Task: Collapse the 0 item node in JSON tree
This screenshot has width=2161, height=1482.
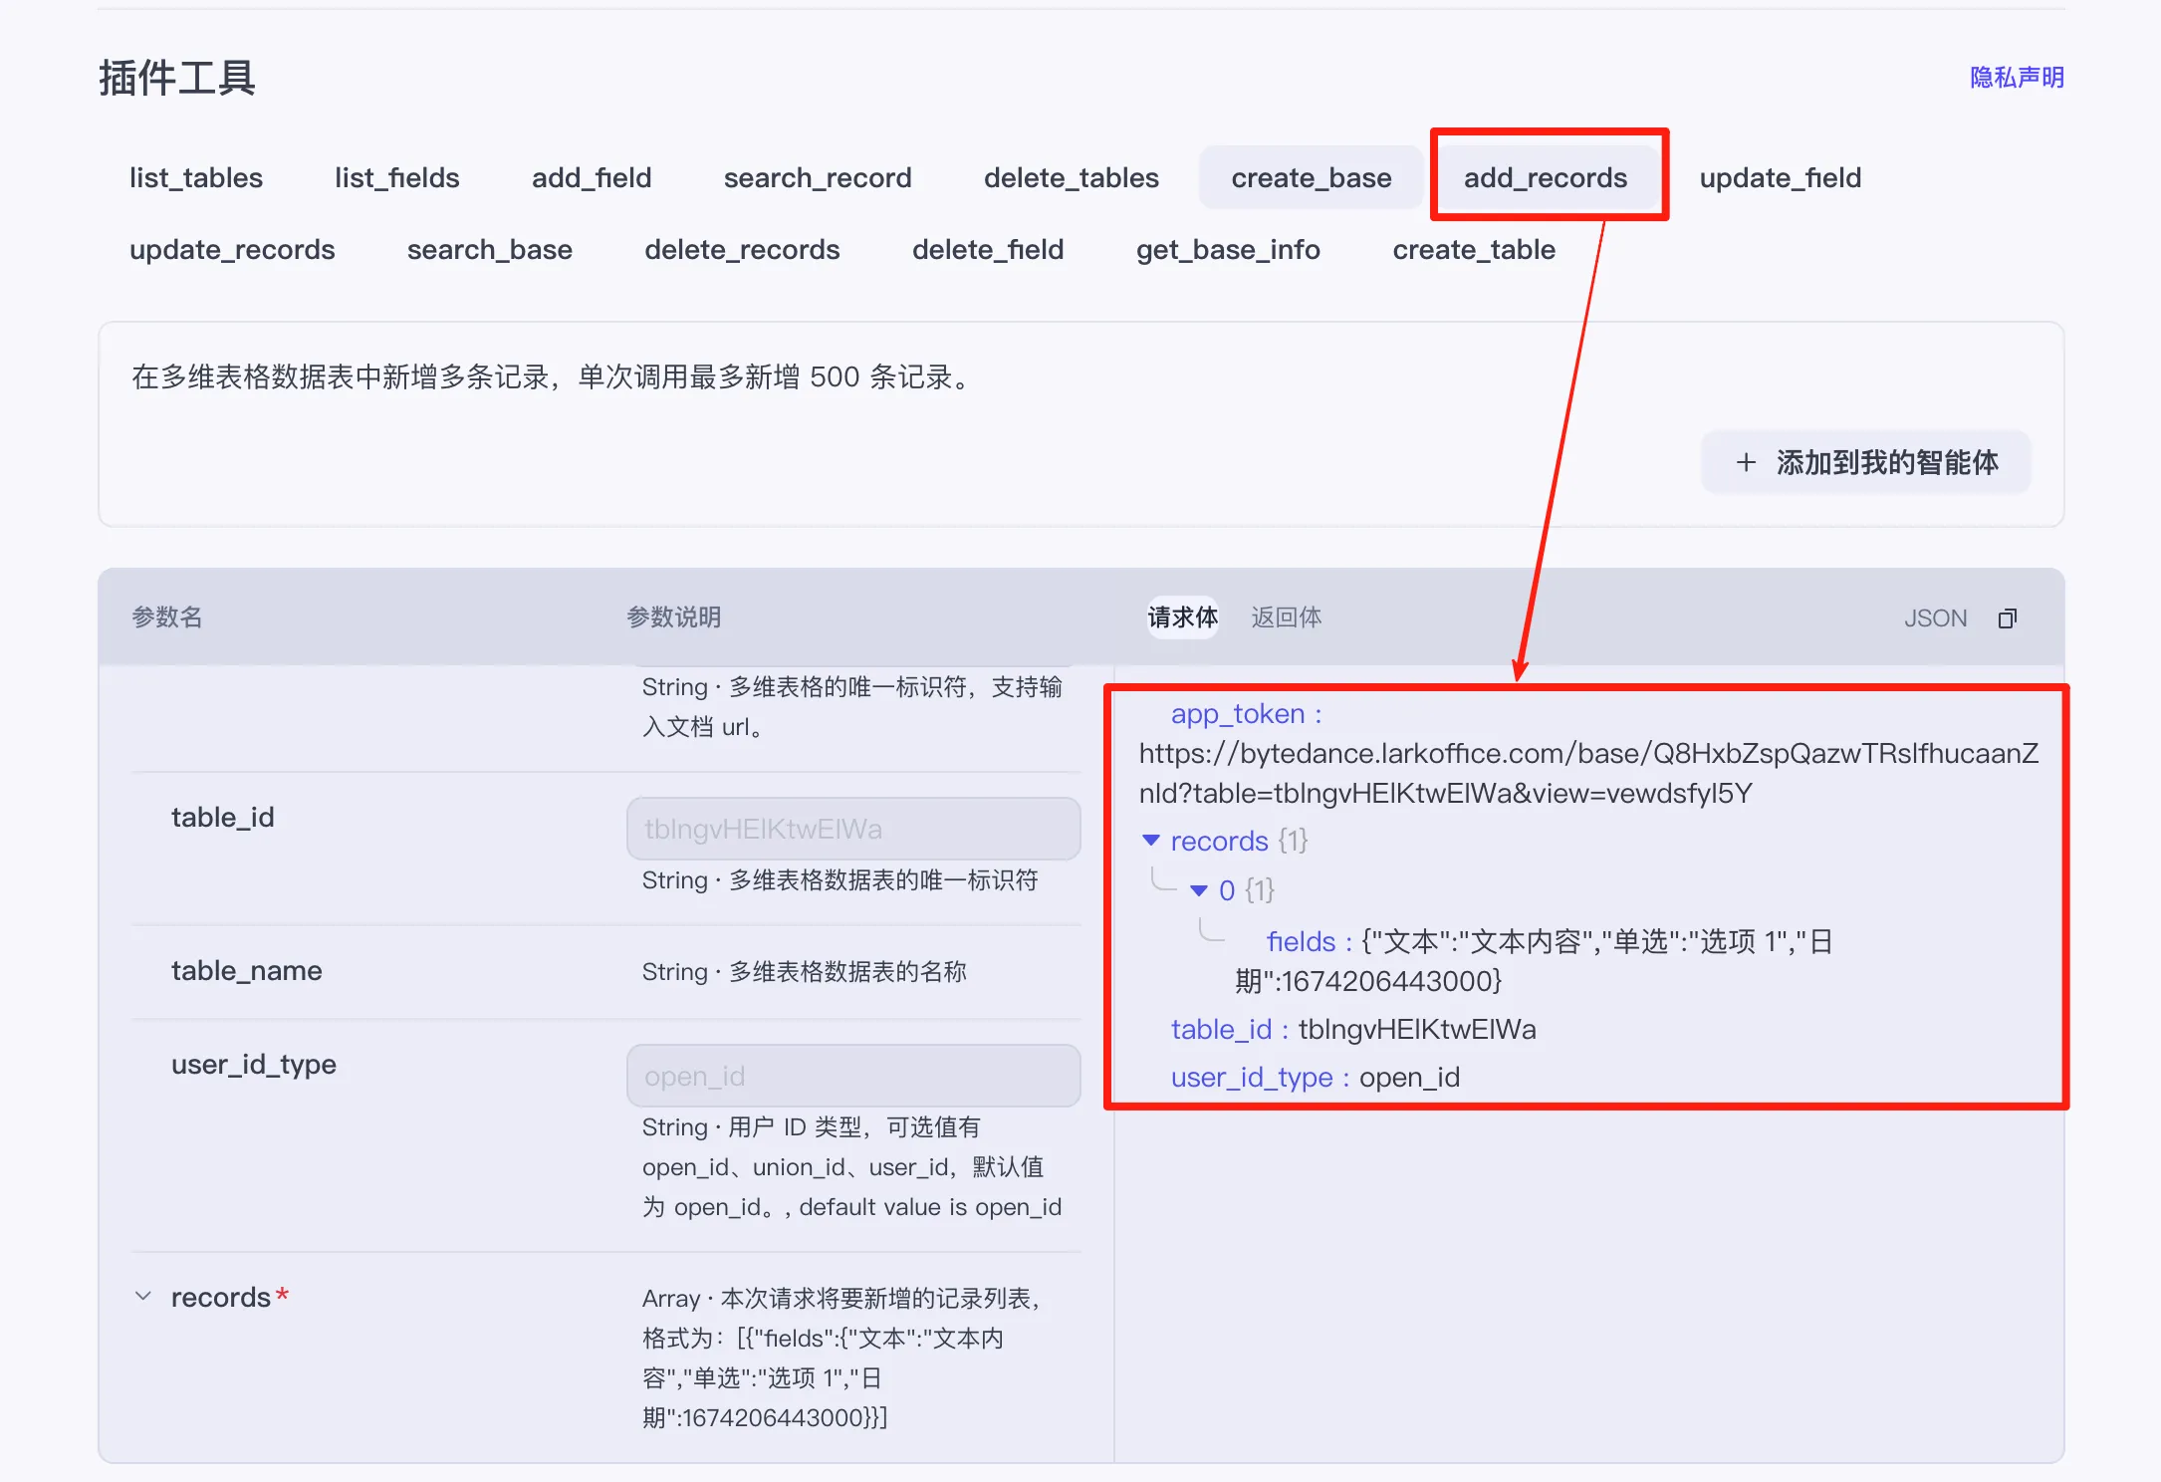Action: pyautogui.click(x=1199, y=890)
